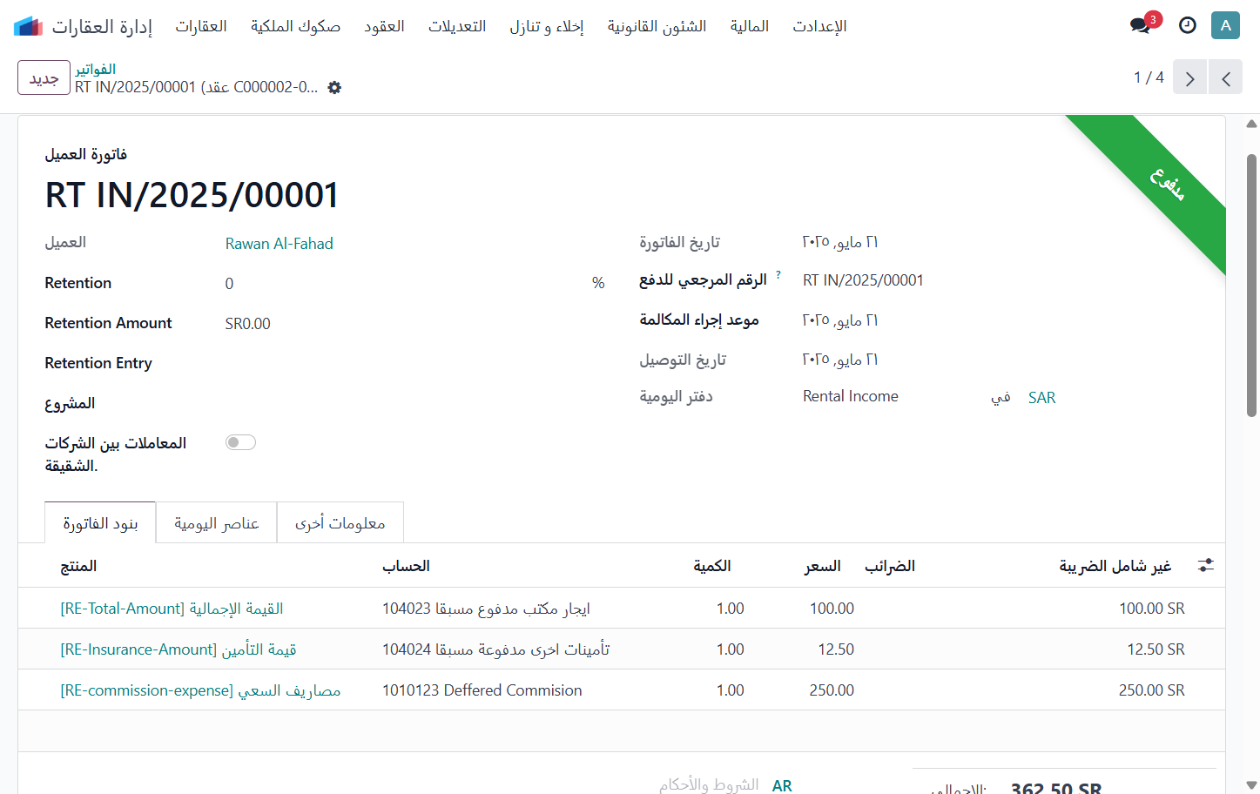
Task: Open the column settings adjust icon
Action: pyautogui.click(x=1206, y=566)
